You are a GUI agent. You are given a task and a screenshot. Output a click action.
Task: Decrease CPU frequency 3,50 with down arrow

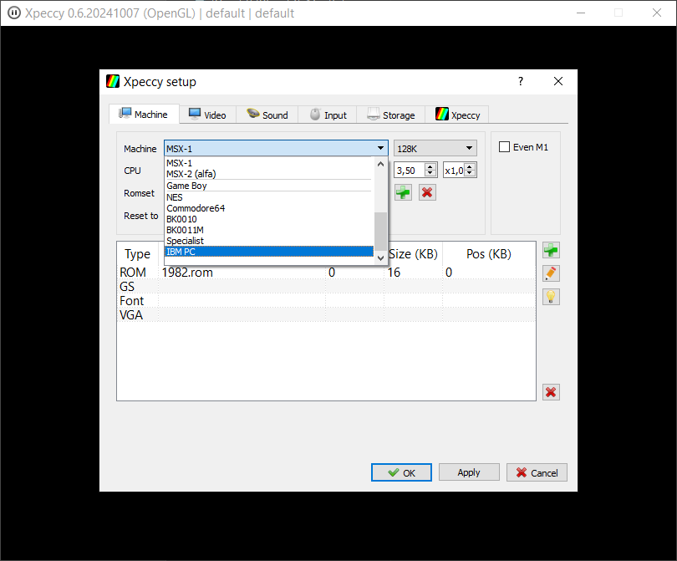[430, 173]
